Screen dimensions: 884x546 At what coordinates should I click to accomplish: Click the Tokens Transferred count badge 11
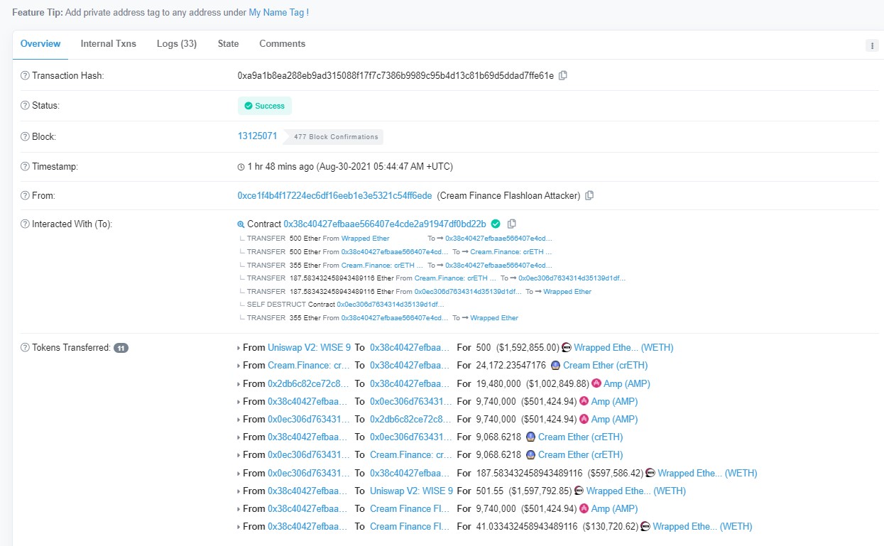[x=121, y=348]
